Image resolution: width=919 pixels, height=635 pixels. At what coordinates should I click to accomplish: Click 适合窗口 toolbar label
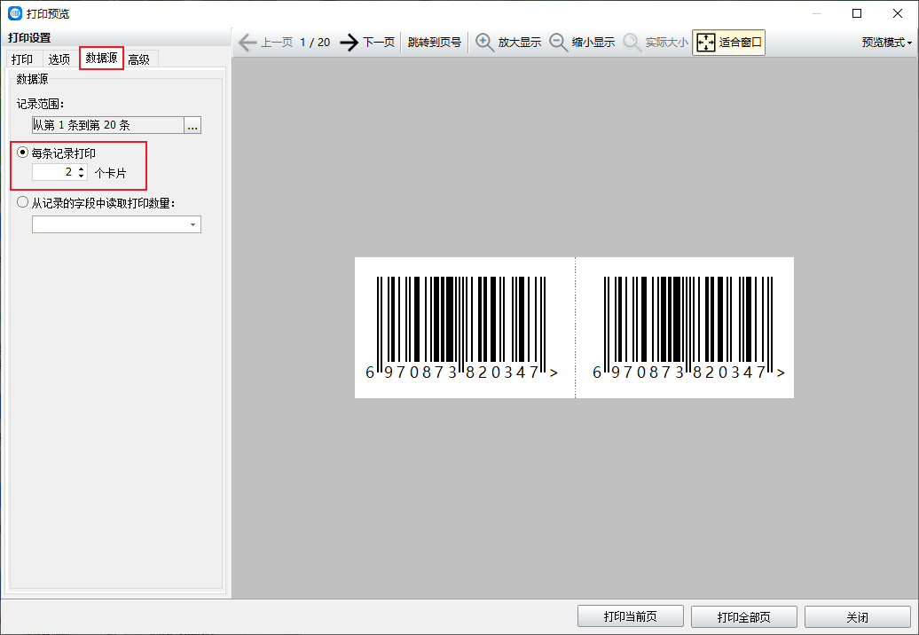pos(740,43)
